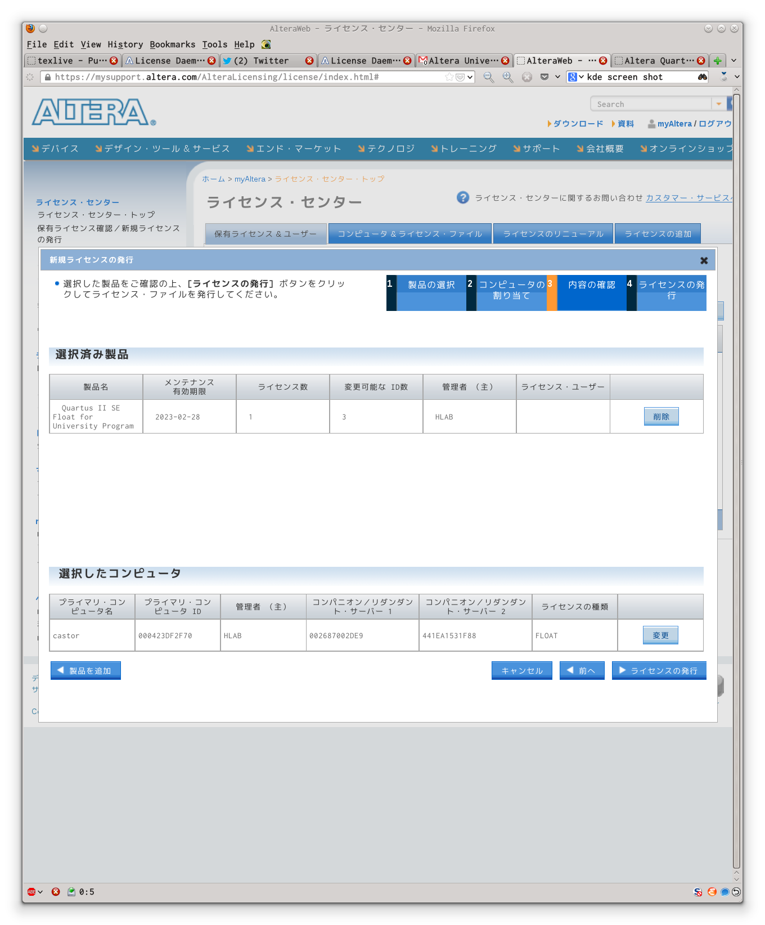Viewport: 765px width, 925px height.
Task: Select the ライセンスのリニューアル tab
Action: click(x=553, y=234)
